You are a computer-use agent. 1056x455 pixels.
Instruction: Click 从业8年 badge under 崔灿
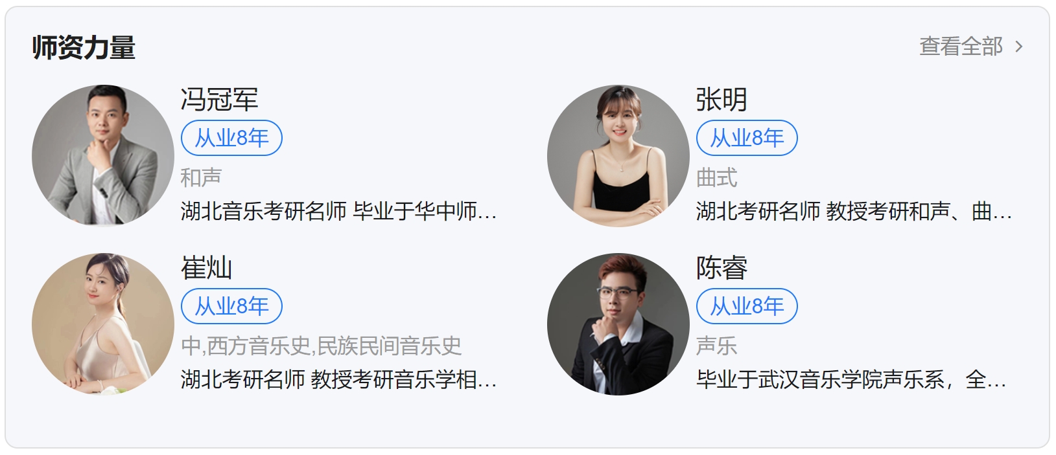click(231, 306)
